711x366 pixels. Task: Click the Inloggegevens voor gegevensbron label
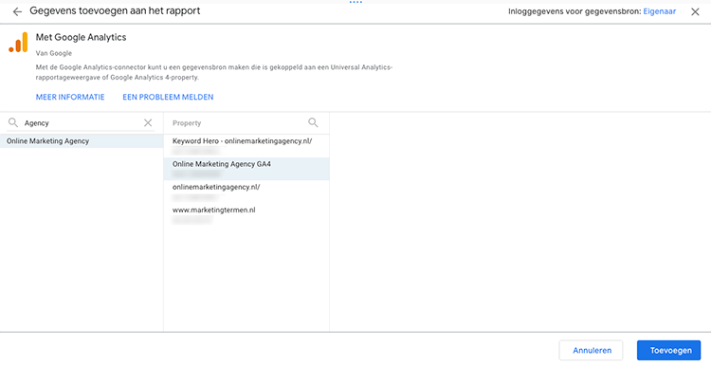click(574, 11)
